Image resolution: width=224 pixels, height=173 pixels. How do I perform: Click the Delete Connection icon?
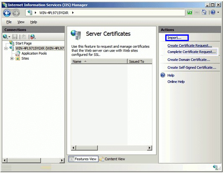click(33, 37)
